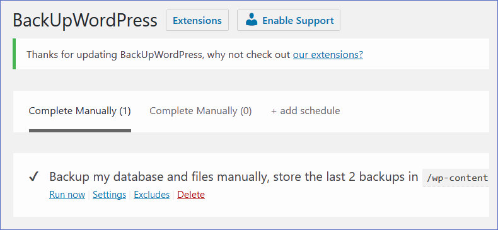Click the person icon on Enable Support
Image resolution: width=498 pixels, height=230 pixels.
(252, 20)
